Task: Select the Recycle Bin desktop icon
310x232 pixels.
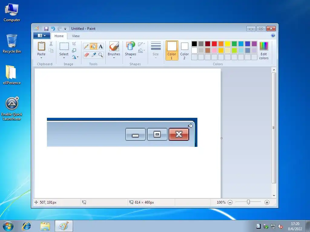Action: 12,44
